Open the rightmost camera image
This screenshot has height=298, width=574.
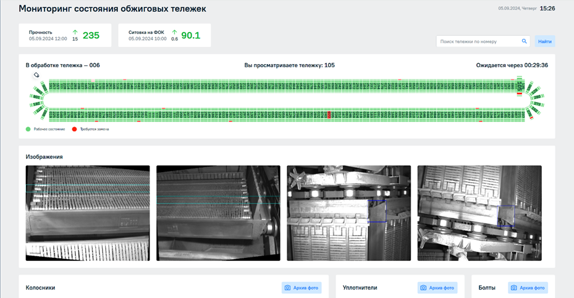coord(479,213)
